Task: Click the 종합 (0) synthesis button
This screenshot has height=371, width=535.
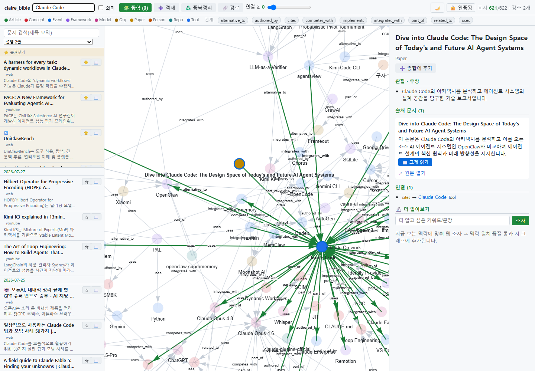Action: point(136,7)
